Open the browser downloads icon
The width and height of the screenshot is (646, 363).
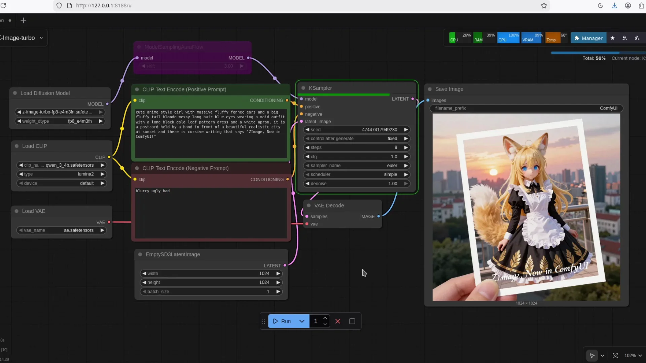click(614, 5)
